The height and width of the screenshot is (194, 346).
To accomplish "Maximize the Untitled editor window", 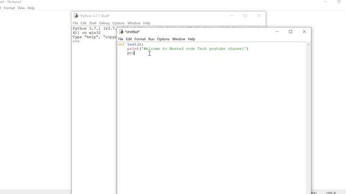I will click(x=290, y=32).
